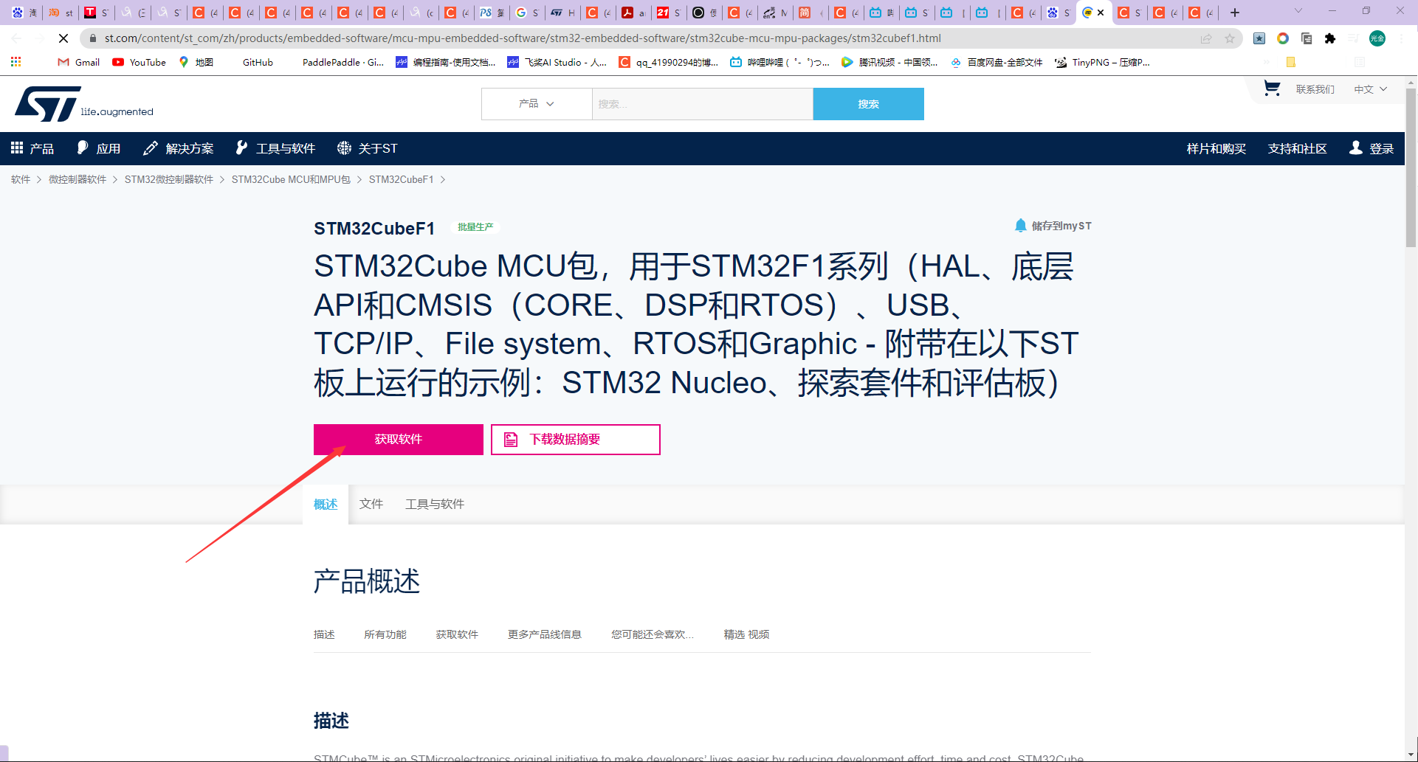
Task: Open the 编程指南-使用文档 bookmark
Action: click(446, 62)
